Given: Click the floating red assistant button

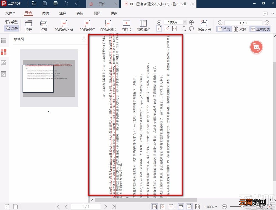Looking at the screenshot, I should coord(256,47).
